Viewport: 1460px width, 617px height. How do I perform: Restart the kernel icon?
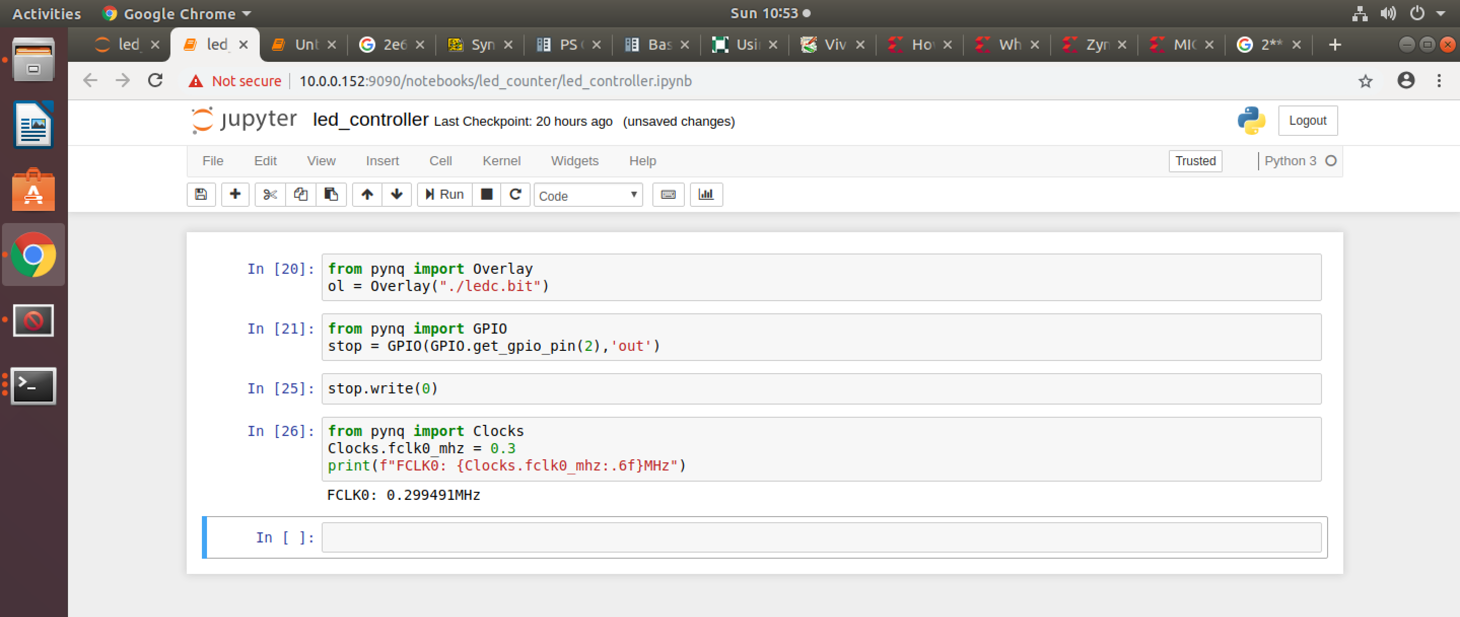pos(515,194)
